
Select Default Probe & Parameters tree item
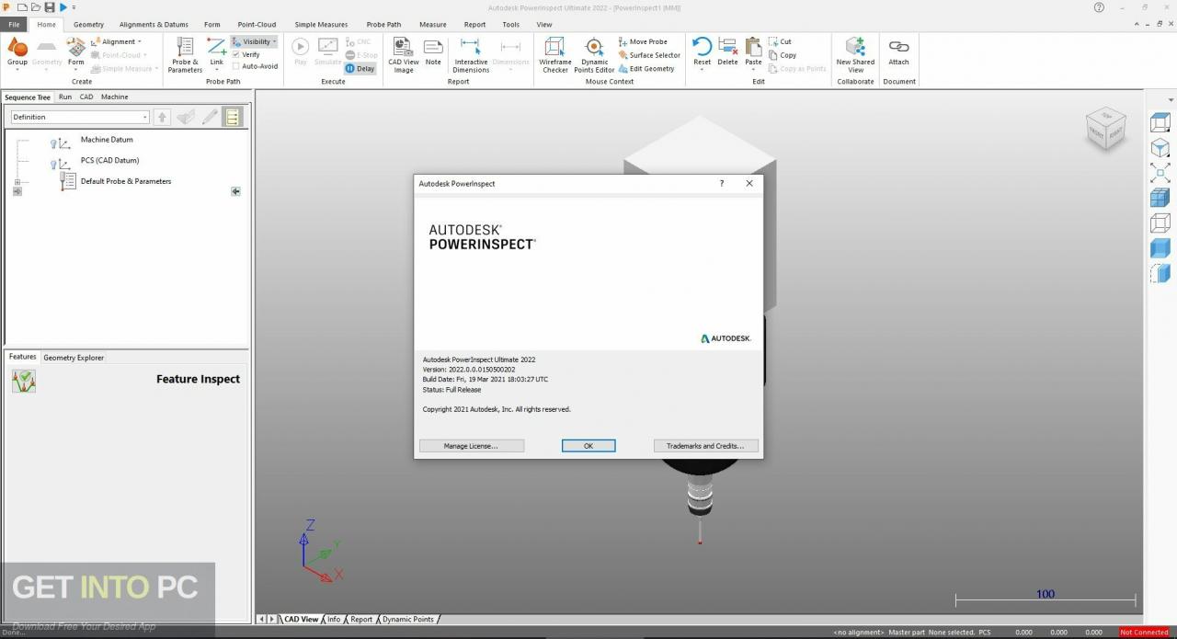tap(126, 181)
